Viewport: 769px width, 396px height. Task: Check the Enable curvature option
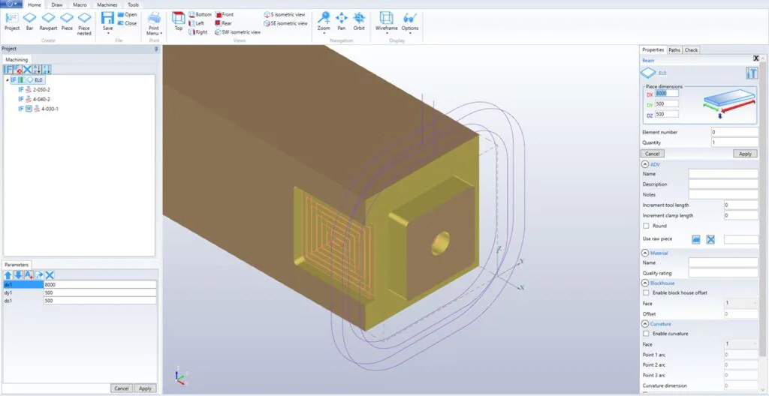[646, 333]
